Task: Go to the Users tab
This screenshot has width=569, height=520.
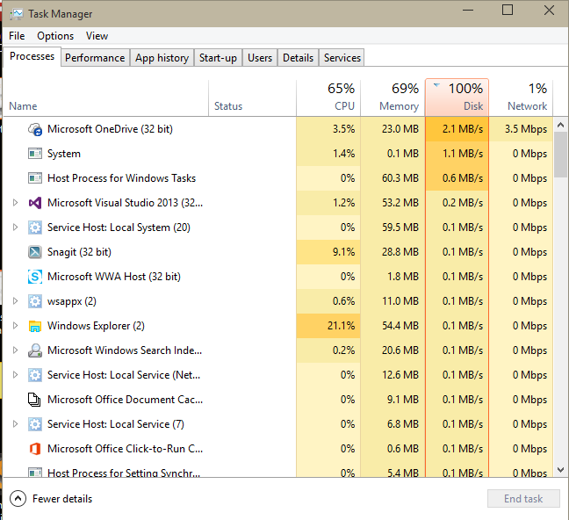Action: 260,58
